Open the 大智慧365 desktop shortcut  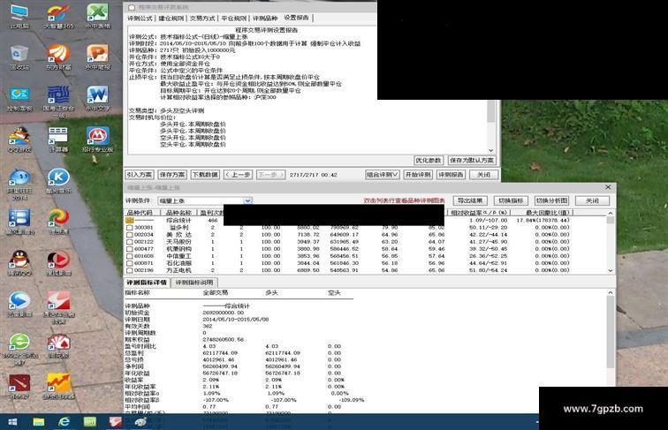tap(58, 16)
